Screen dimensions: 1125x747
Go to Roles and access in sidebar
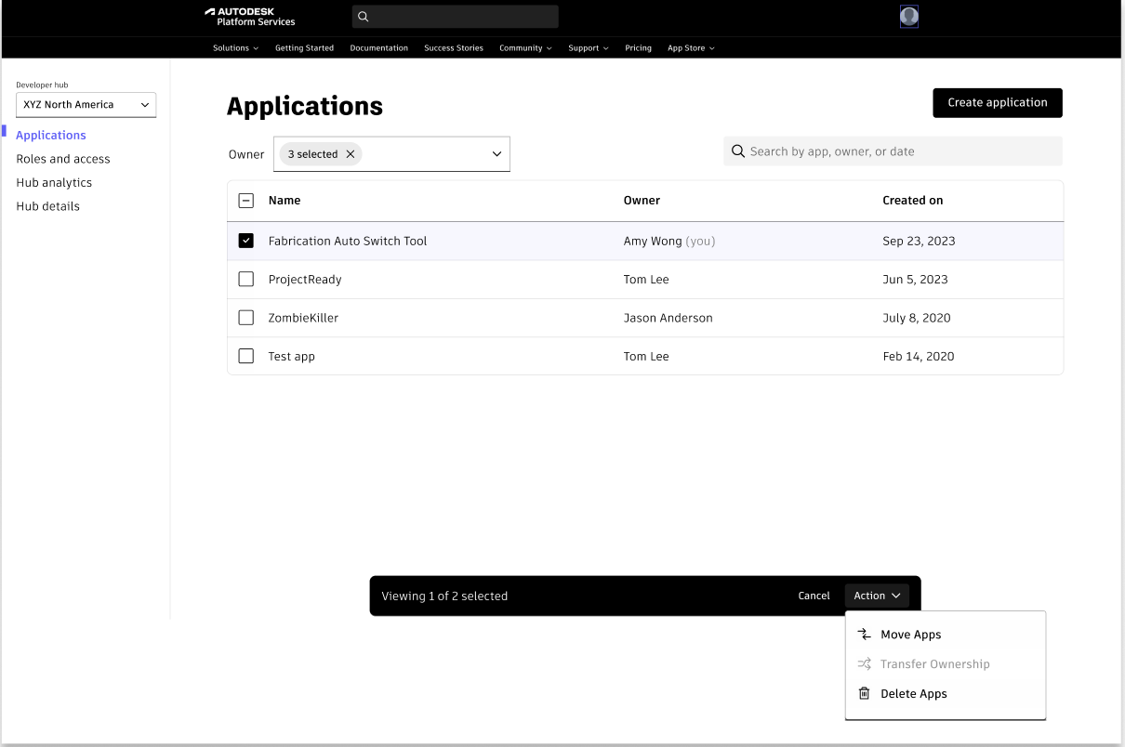(x=63, y=159)
